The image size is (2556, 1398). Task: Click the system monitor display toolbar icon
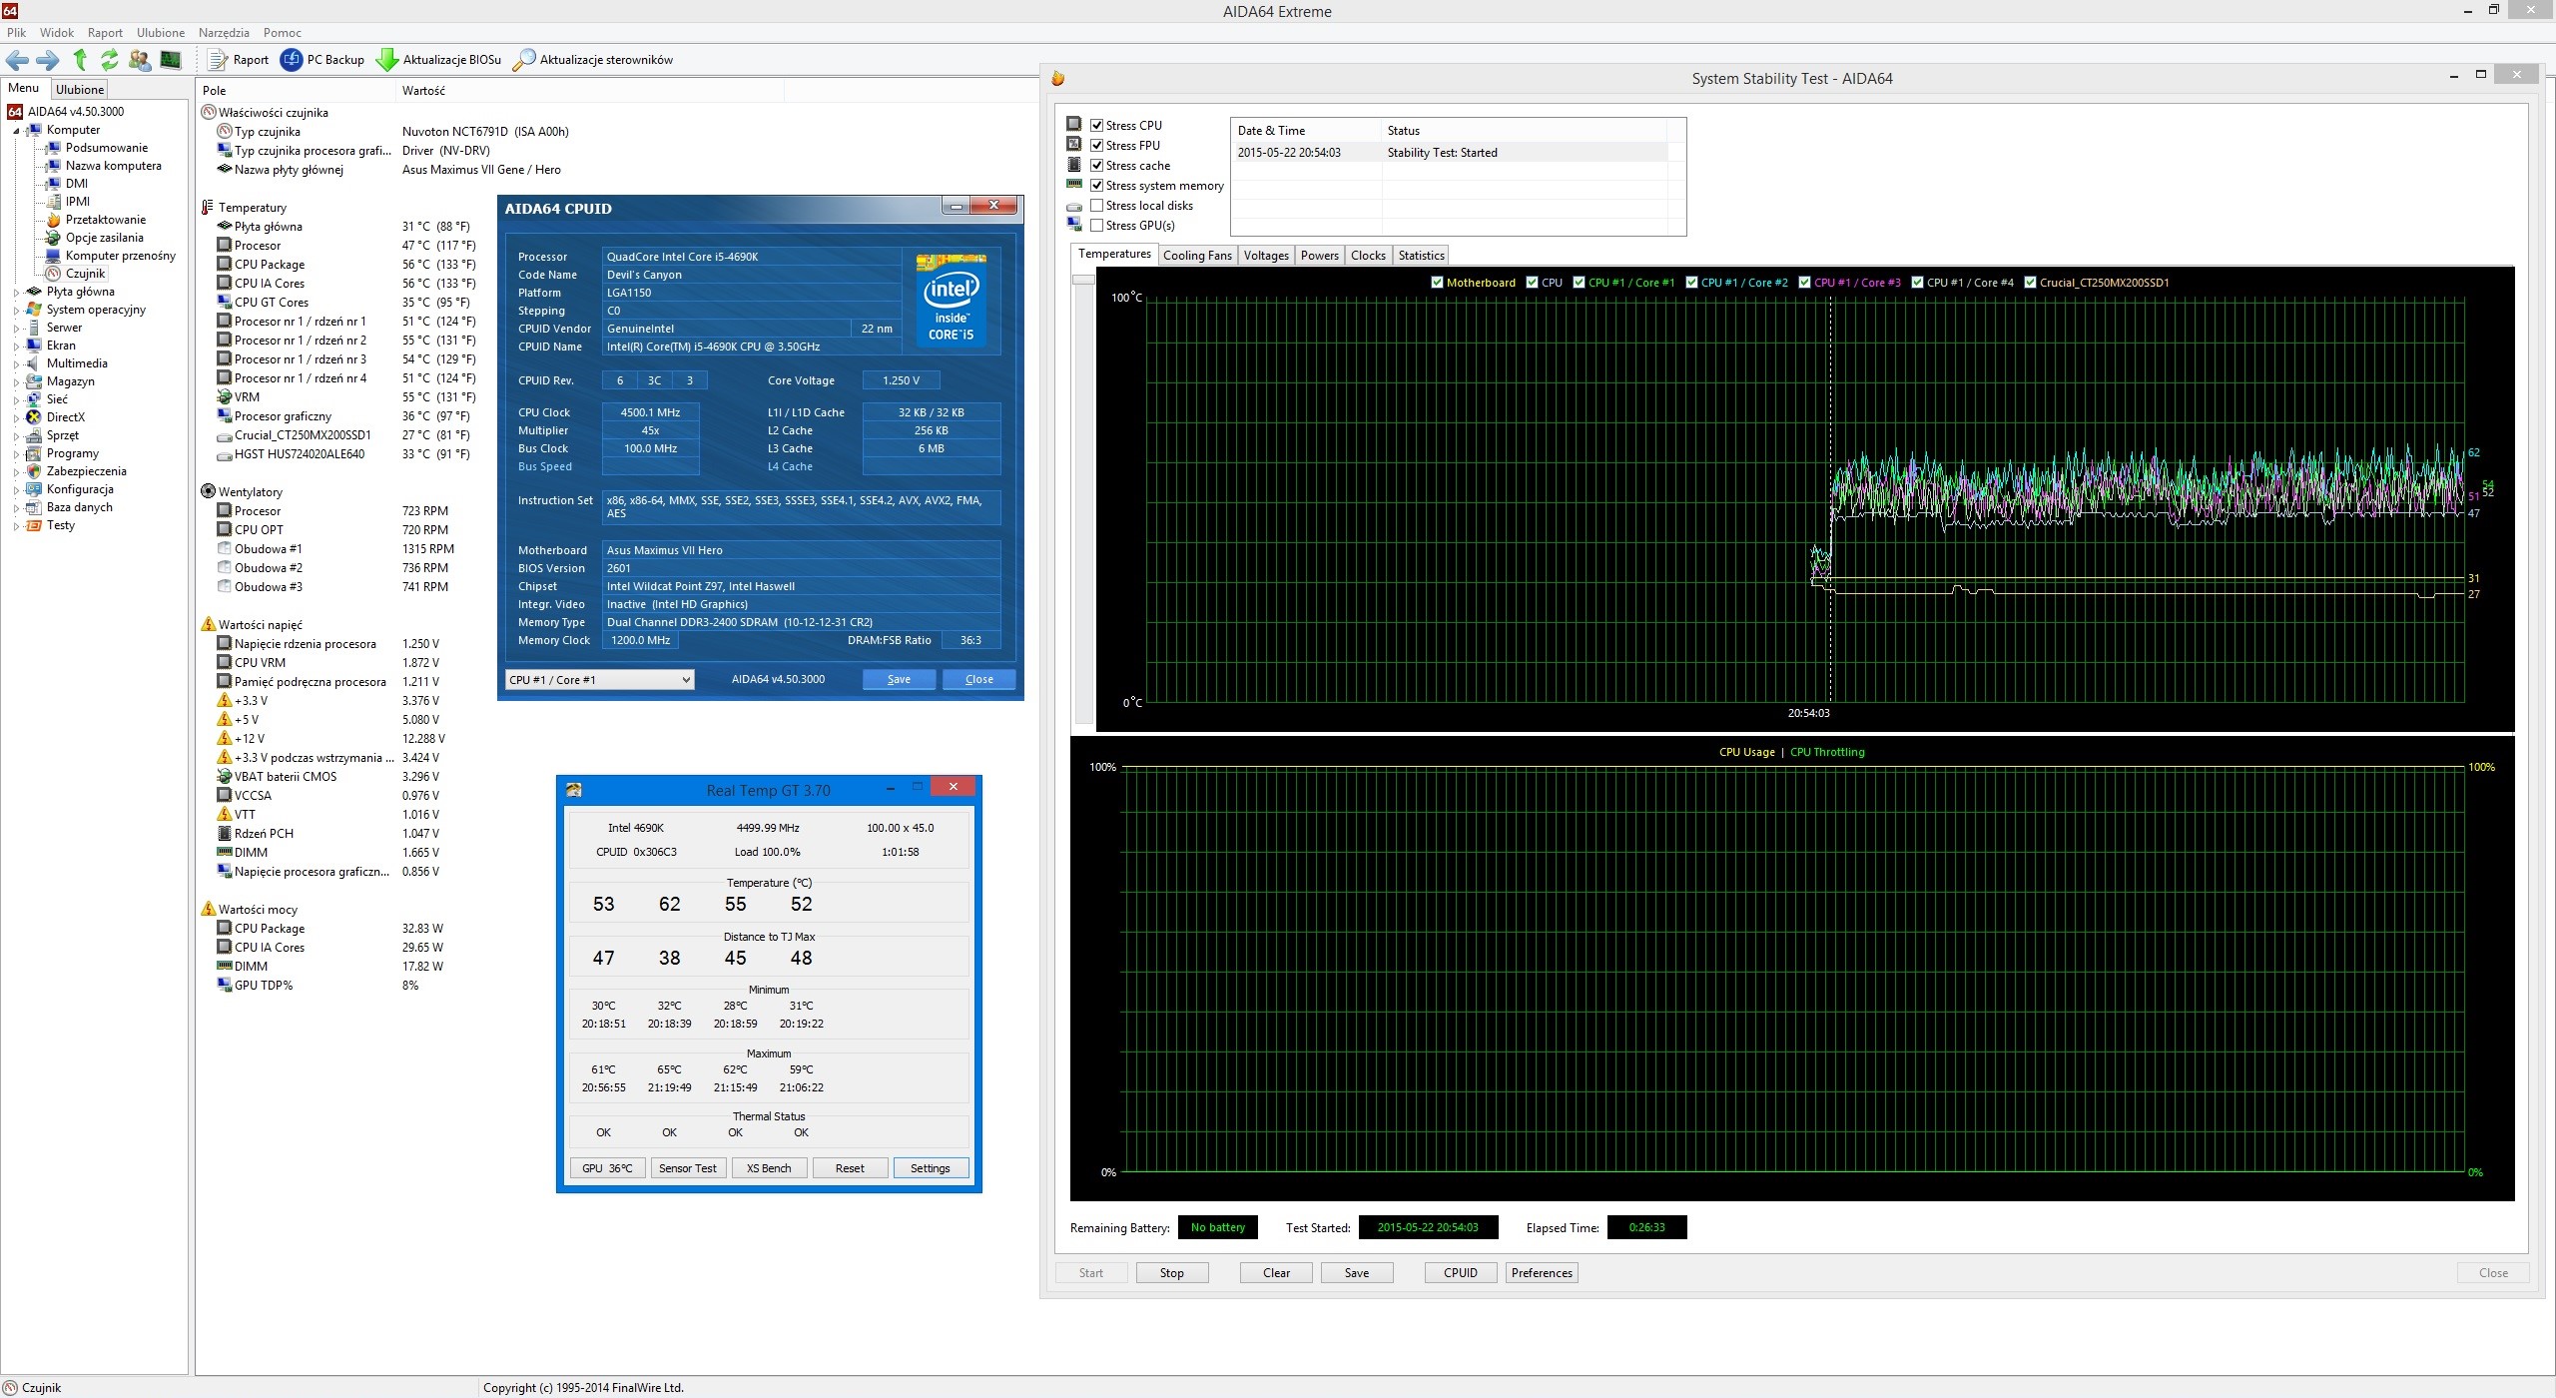tap(171, 60)
